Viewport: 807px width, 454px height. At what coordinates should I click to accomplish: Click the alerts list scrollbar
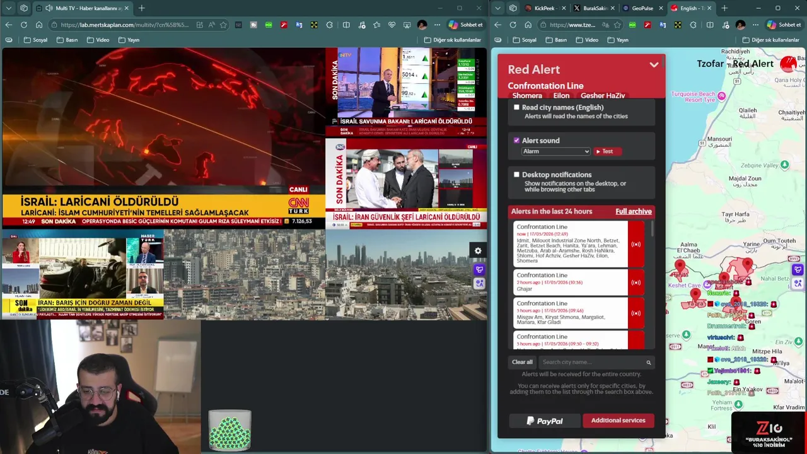pos(652,230)
